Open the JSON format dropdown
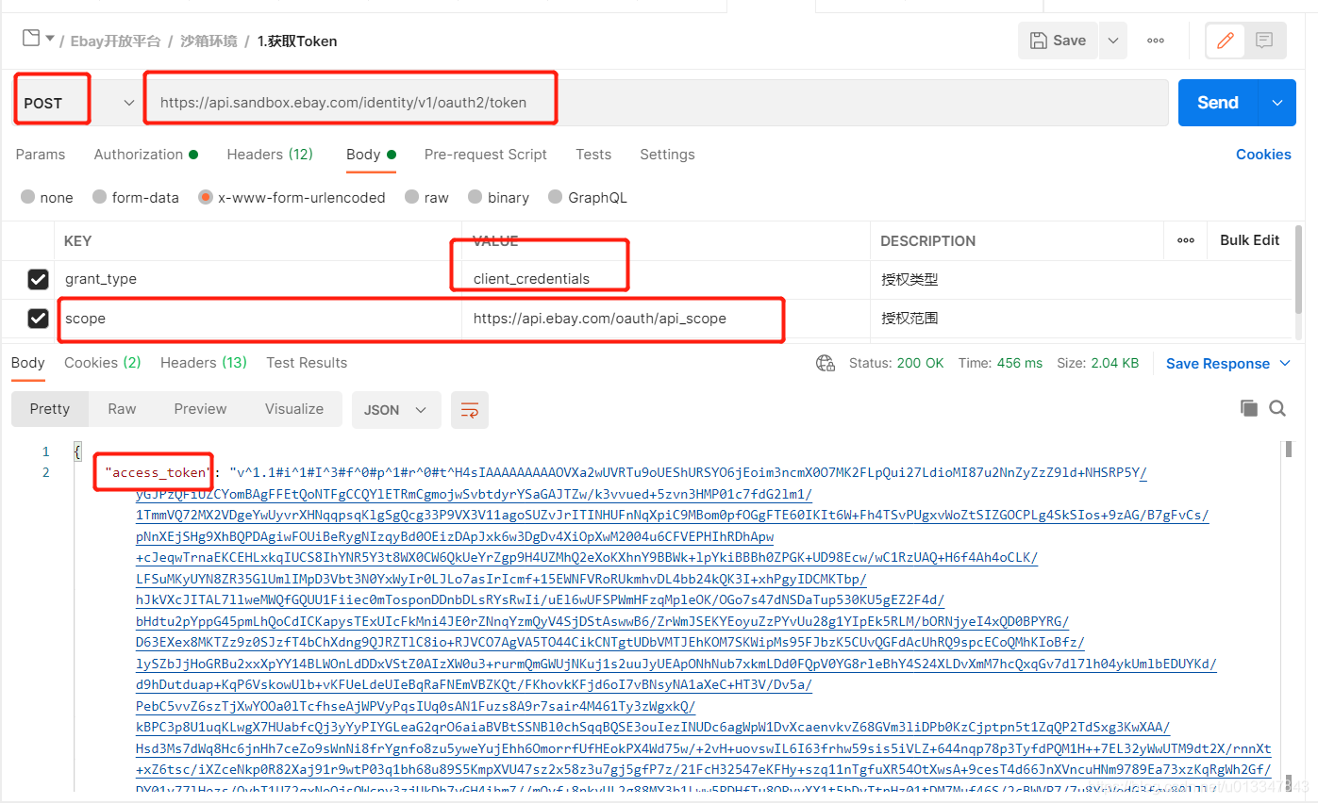This screenshot has height=804, width=1318. click(x=395, y=410)
